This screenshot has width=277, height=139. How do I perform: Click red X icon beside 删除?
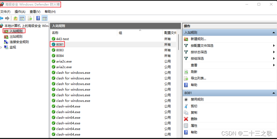click(186, 119)
